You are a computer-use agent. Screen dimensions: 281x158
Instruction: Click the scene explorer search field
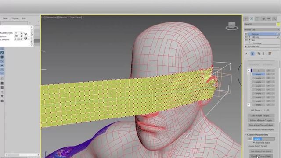click(14, 23)
